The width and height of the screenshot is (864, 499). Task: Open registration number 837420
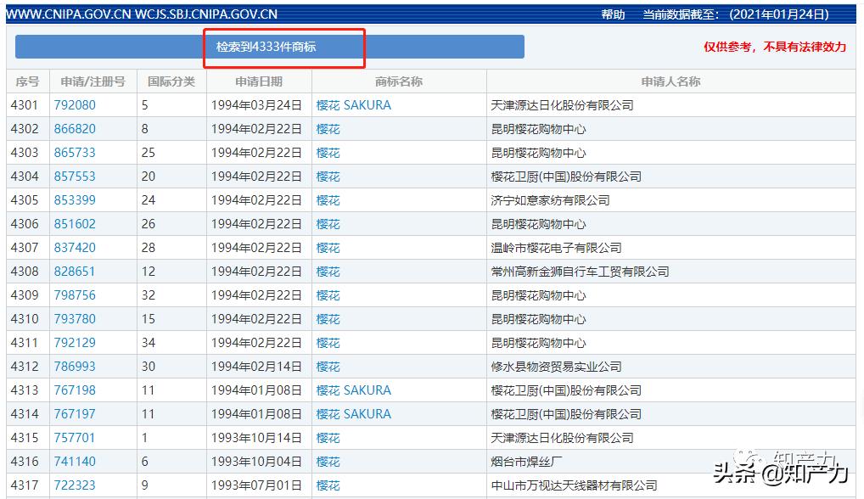75,248
